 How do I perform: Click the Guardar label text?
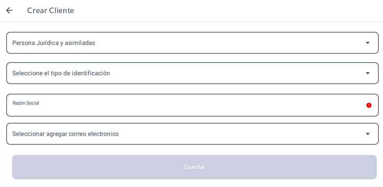click(x=194, y=167)
